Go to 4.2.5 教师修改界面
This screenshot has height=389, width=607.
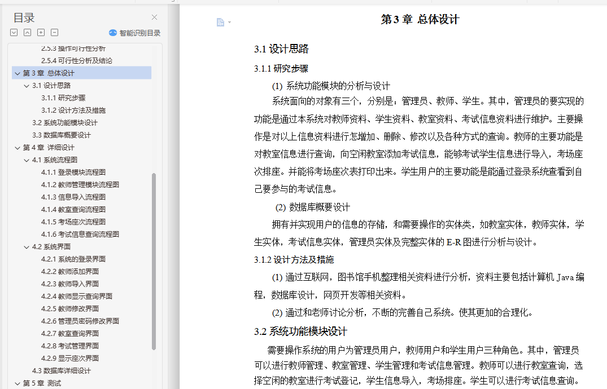[70, 308]
